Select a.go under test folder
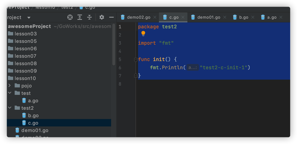The width and height of the screenshot is (297, 144). [x=59, y=100]
